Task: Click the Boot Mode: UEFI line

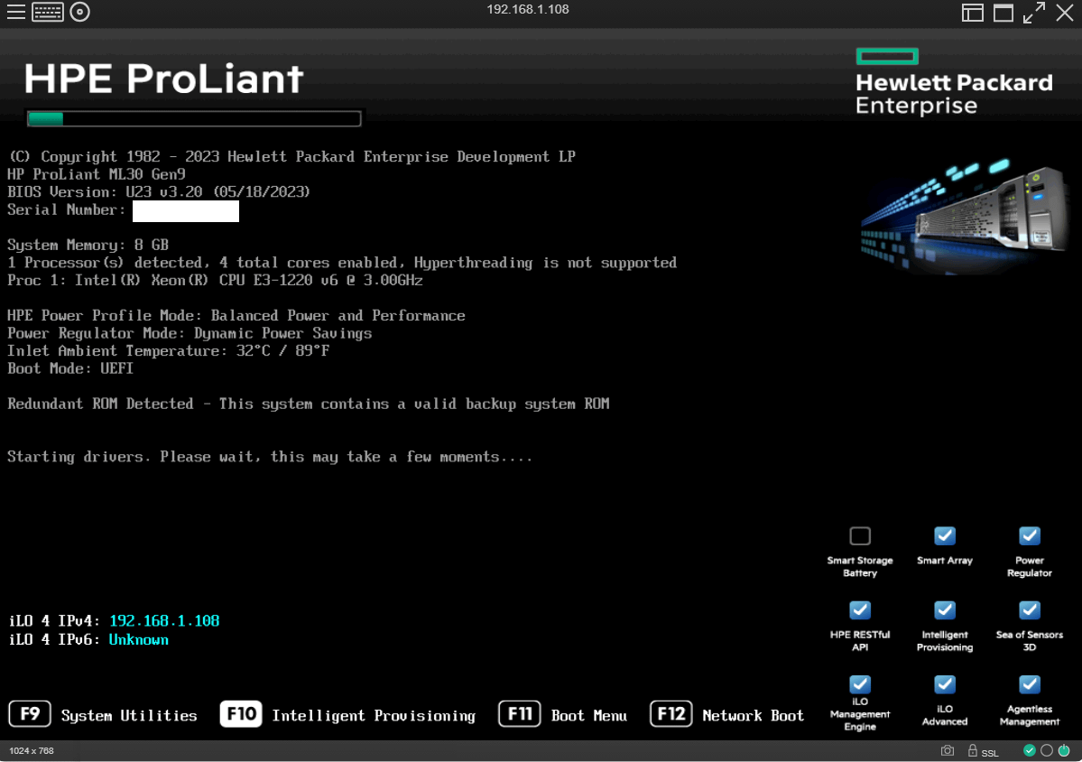Action: click(x=70, y=368)
